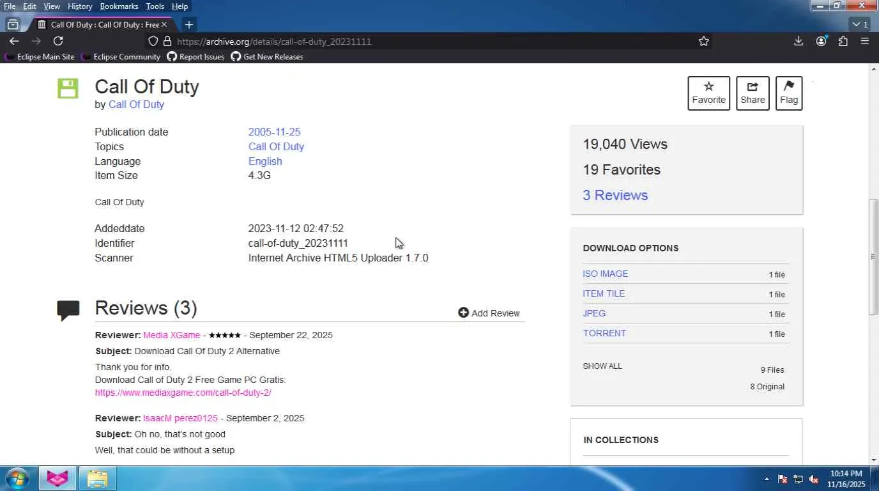Image resolution: width=879 pixels, height=491 pixels.
Task: Click the pink browser icon in taskbar
Action: 57,478
